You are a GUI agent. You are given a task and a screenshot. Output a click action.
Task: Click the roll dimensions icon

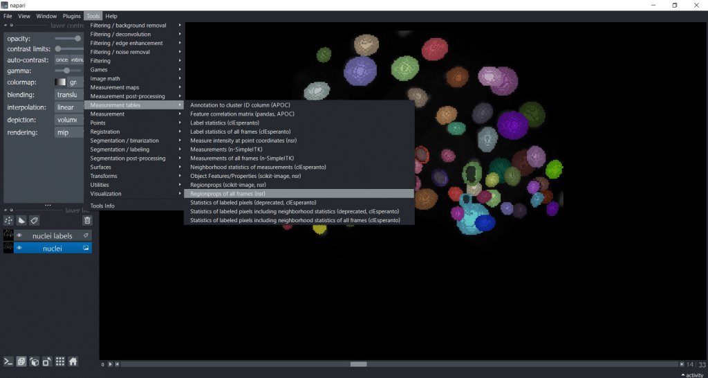pos(34,361)
